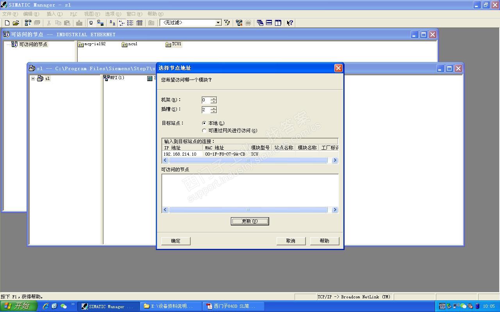Switch to Large Icons view
Viewport: 500px width, 312px height.
point(112,23)
